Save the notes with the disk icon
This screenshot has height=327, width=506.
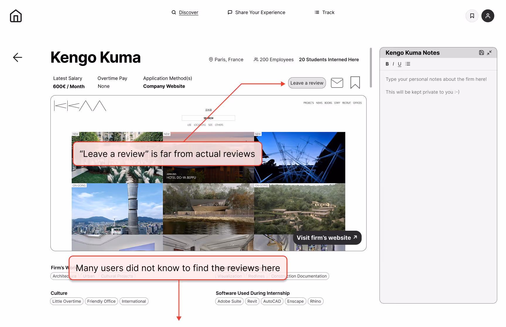click(481, 53)
